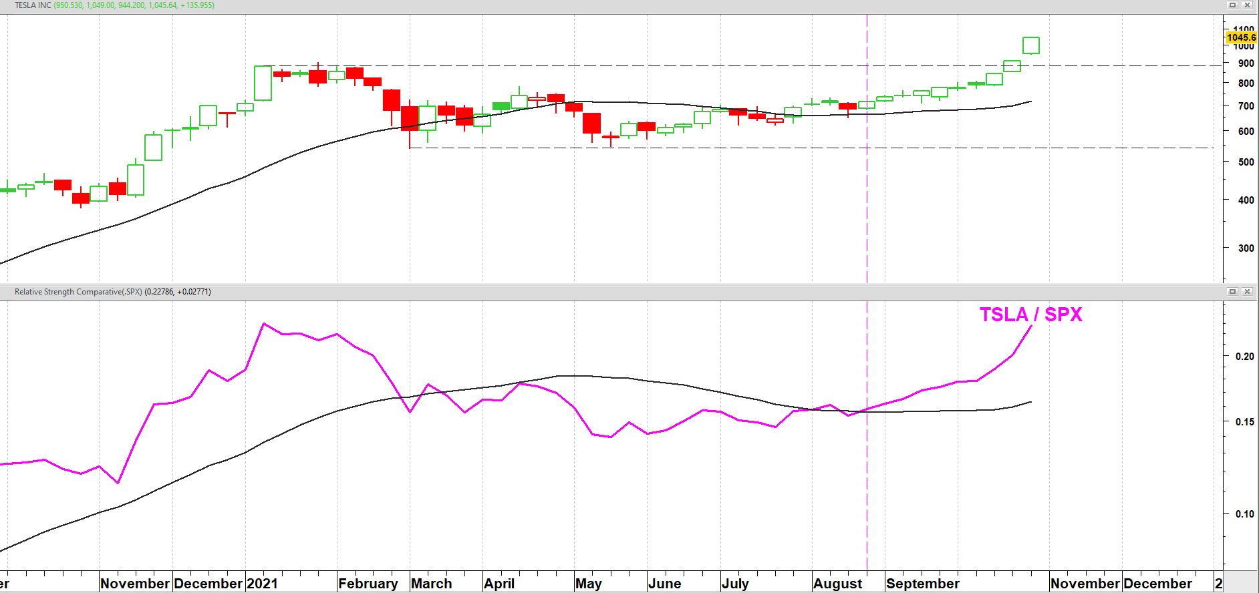Image resolution: width=1259 pixels, height=593 pixels.
Task: Click the September label on time axis
Action: (923, 584)
